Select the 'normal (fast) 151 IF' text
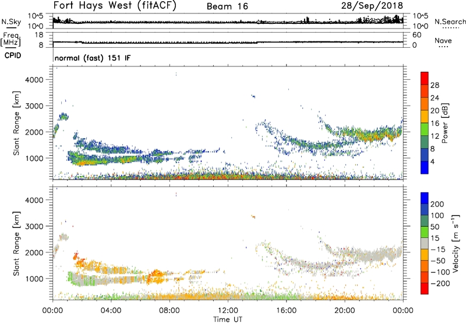 click(x=93, y=58)
